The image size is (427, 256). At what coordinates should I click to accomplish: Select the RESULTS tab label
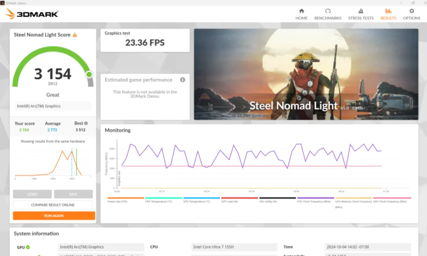click(x=389, y=18)
